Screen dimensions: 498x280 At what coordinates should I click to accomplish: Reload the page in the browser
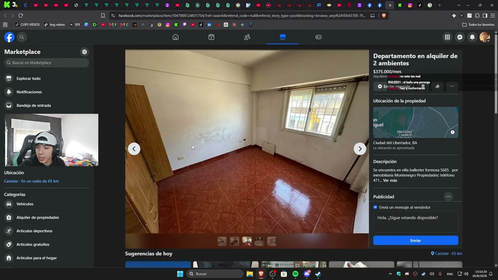tap(21, 16)
